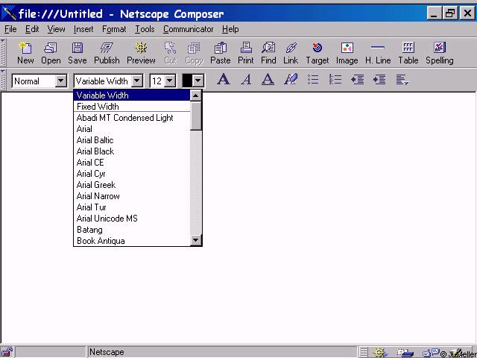Open Newsgroups from the component bar
Screen dimensions: 477x358
(x=431, y=353)
